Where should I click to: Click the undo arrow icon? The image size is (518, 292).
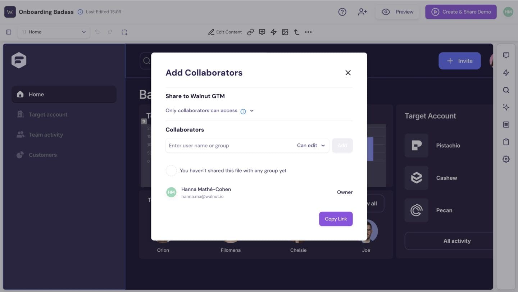click(x=97, y=32)
